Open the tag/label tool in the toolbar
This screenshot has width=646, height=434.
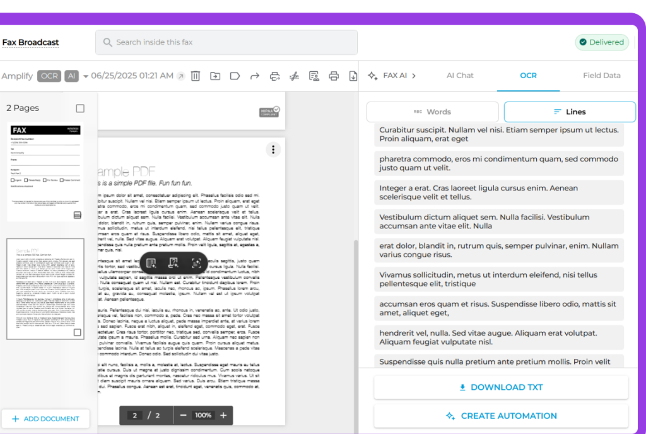point(235,76)
